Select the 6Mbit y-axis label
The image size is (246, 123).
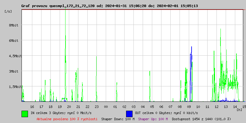click(14, 41)
